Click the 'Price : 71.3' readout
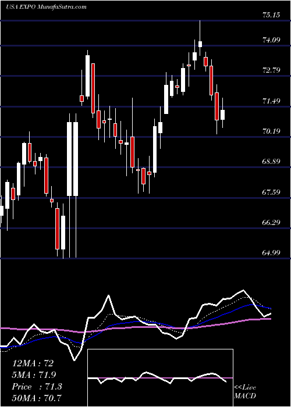This screenshot has width=291, height=407. click(x=37, y=387)
